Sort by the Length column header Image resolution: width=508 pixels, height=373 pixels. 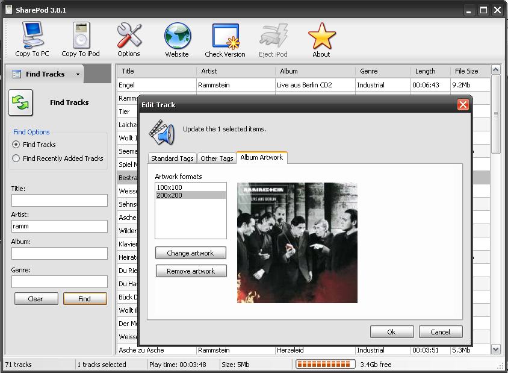430,71
